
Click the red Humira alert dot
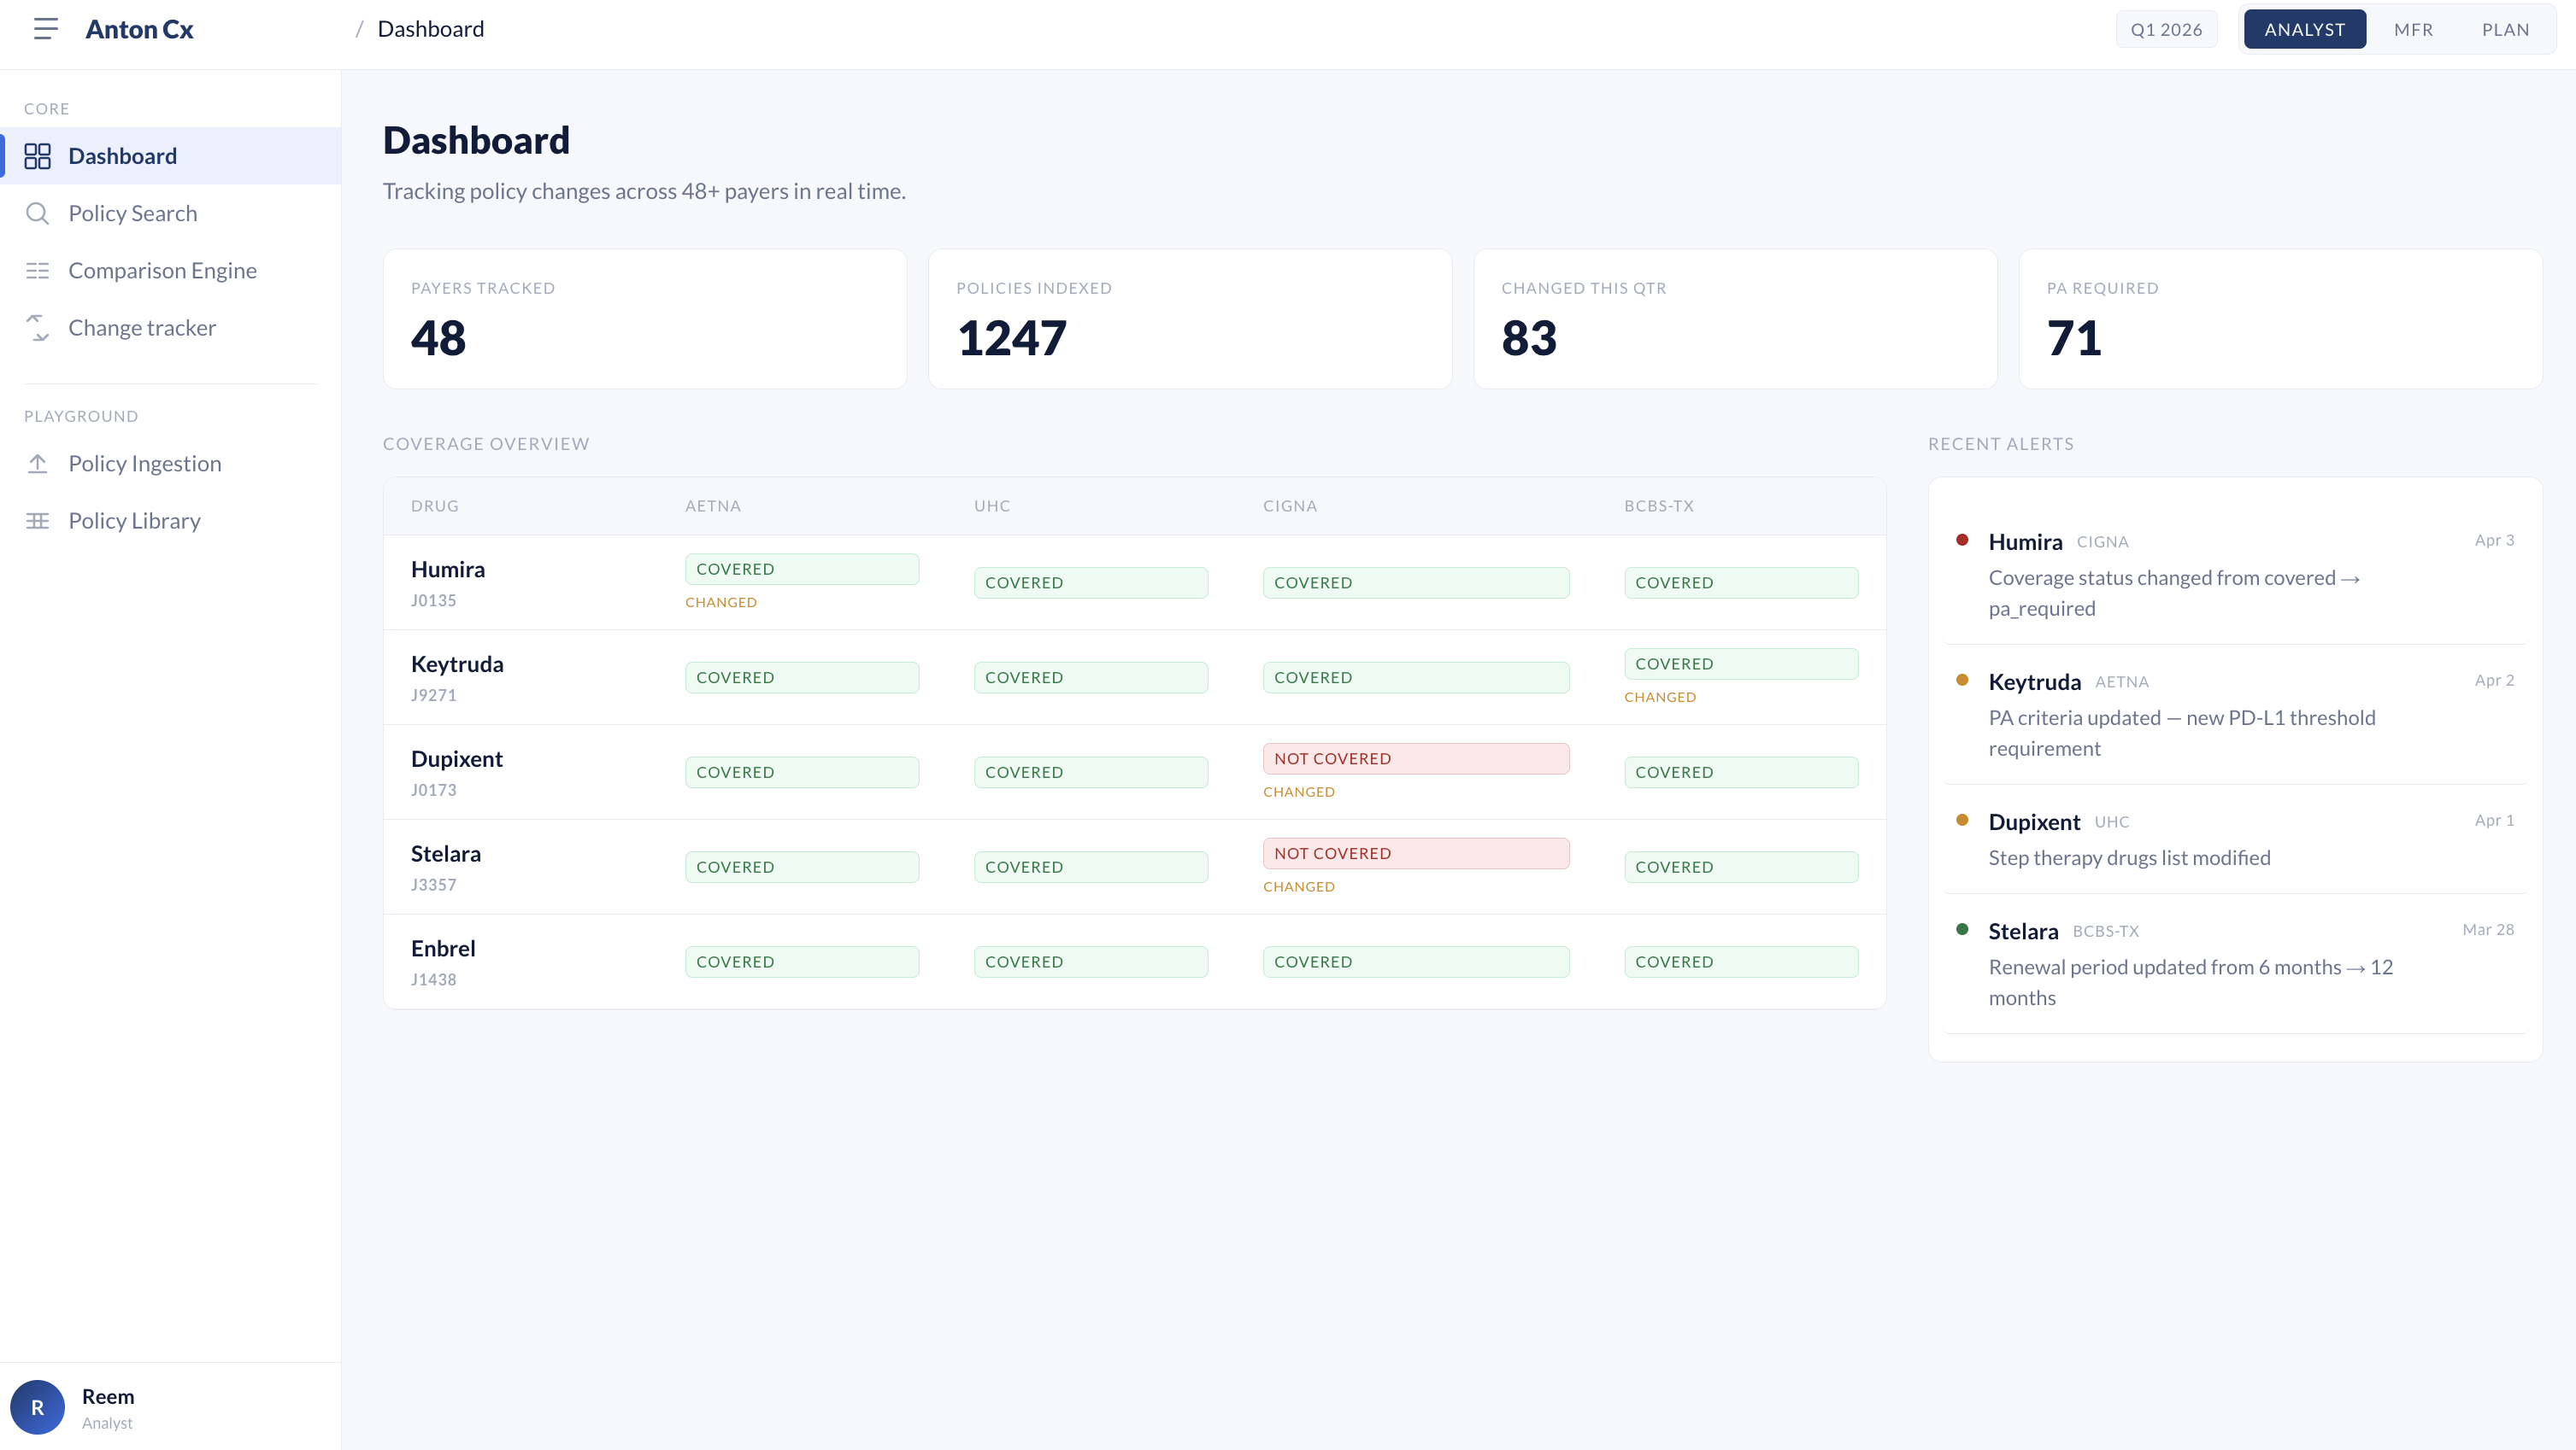1962,540
